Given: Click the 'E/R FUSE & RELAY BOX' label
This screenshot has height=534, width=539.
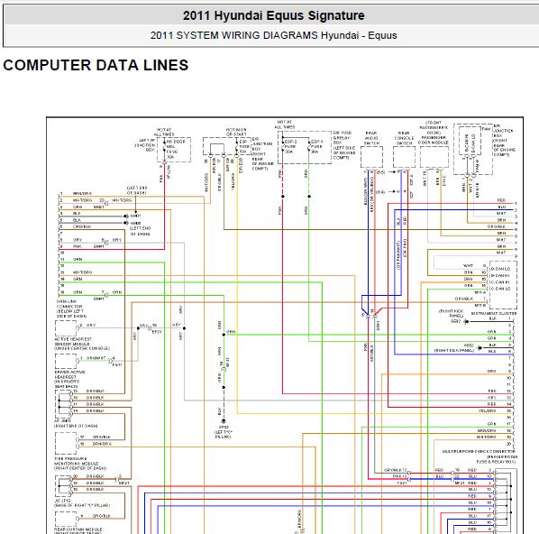Looking at the screenshot, I should click(343, 137).
